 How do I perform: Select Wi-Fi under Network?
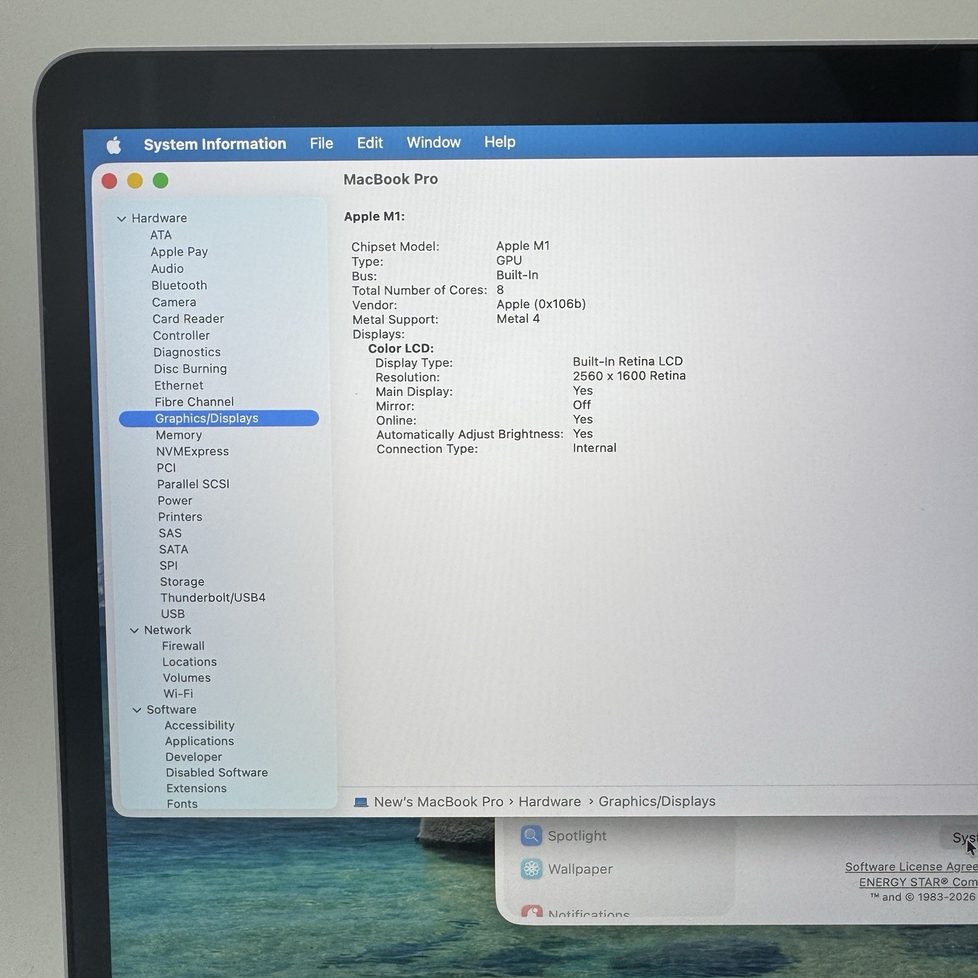178,694
